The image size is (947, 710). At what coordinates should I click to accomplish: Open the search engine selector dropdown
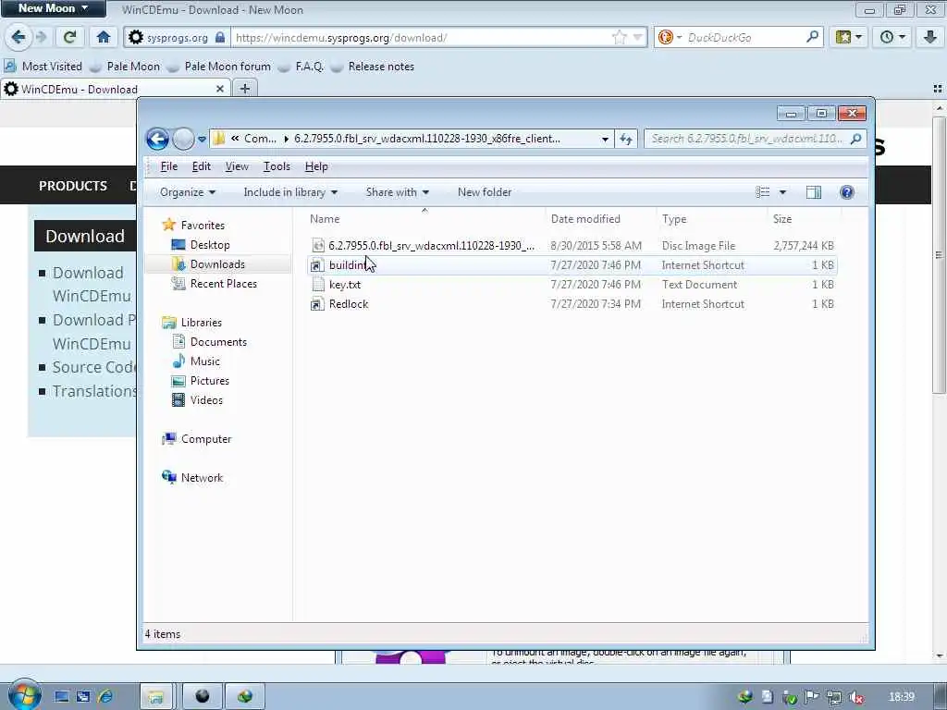coord(679,37)
